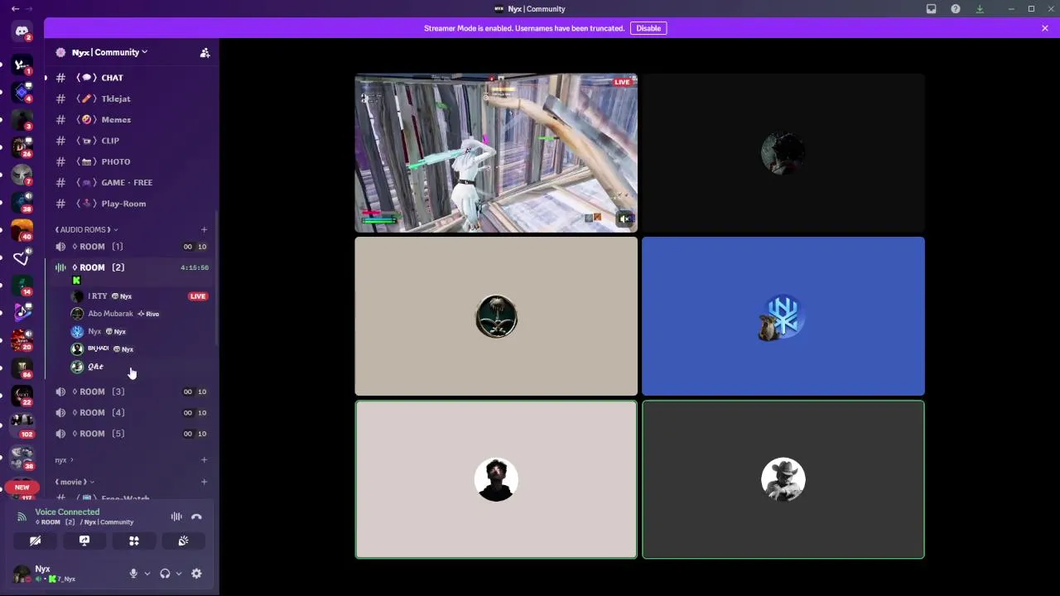This screenshot has width=1060, height=596.
Task: Open User Settings gear
Action: click(196, 574)
